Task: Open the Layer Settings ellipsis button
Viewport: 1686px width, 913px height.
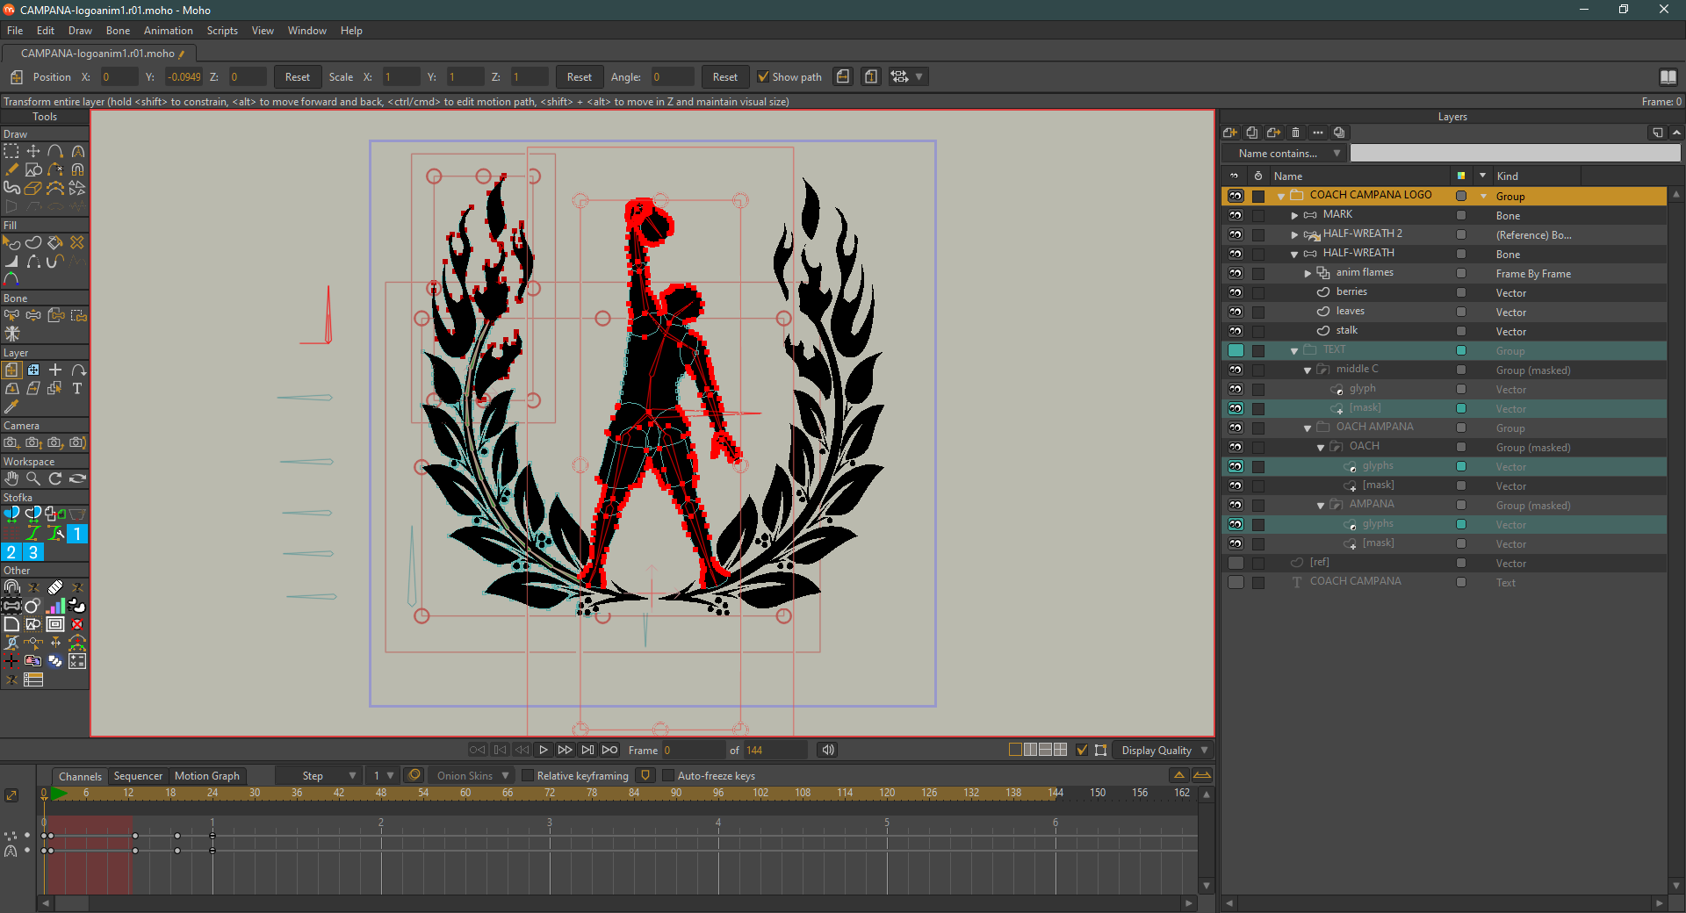Action: (1318, 133)
